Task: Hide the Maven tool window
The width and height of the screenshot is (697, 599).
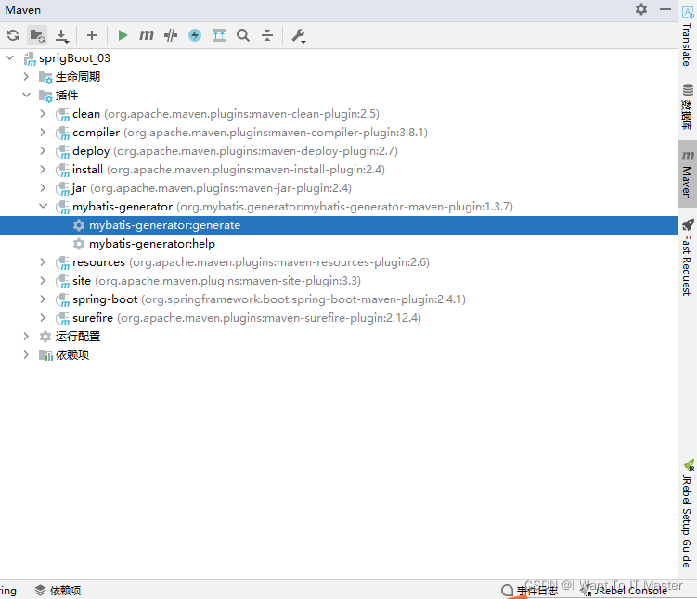Action: (665, 9)
